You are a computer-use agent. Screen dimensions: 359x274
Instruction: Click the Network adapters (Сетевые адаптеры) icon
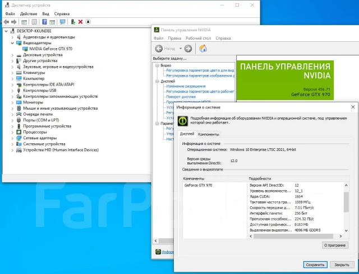[x=19, y=138]
